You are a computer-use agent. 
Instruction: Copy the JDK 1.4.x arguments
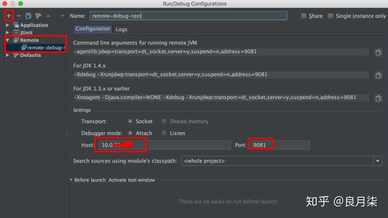378,75
